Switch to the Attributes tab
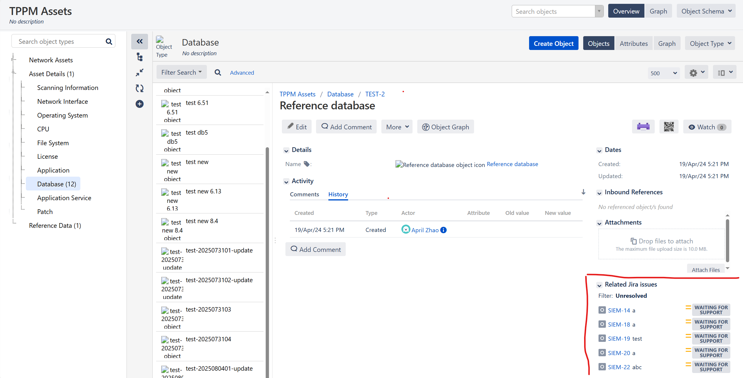This screenshot has width=743, height=378. coord(634,43)
